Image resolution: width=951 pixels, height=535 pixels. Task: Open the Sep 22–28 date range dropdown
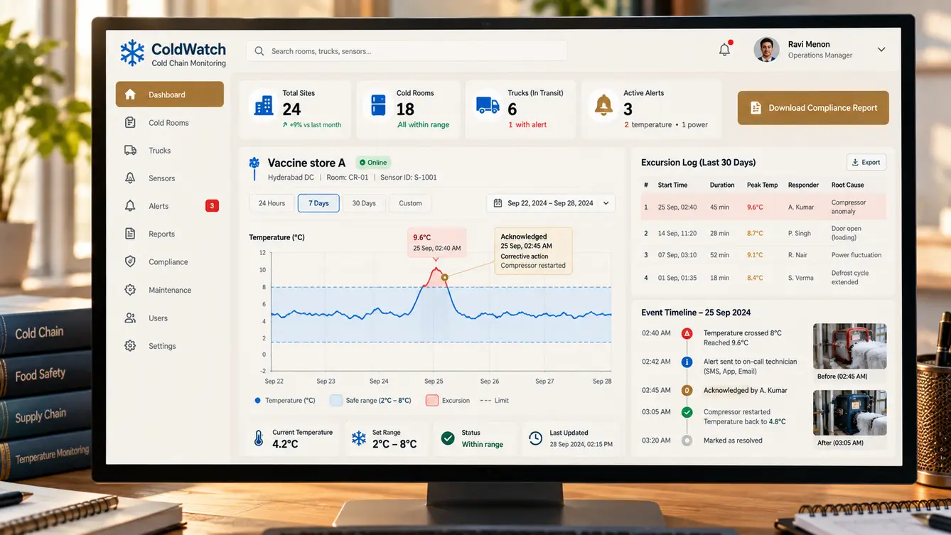551,203
